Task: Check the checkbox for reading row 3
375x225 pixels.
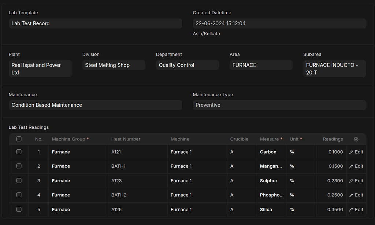Action: coord(19,180)
